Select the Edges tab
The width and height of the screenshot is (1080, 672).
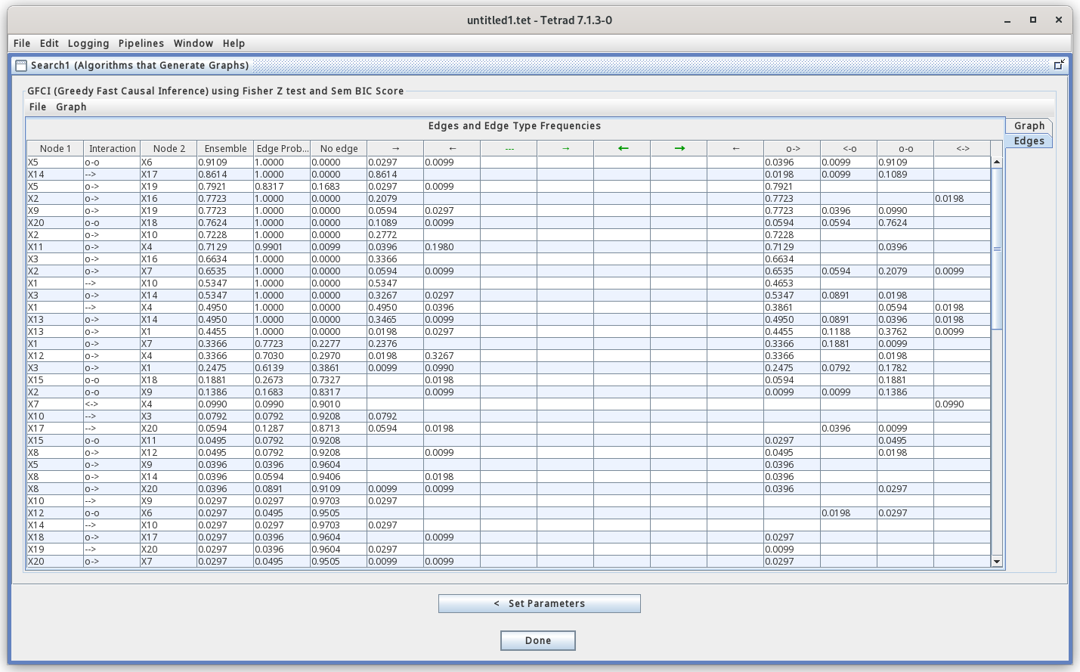1028,140
